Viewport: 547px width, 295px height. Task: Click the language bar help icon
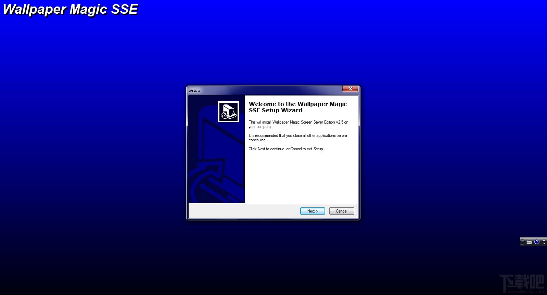[x=537, y=242]
